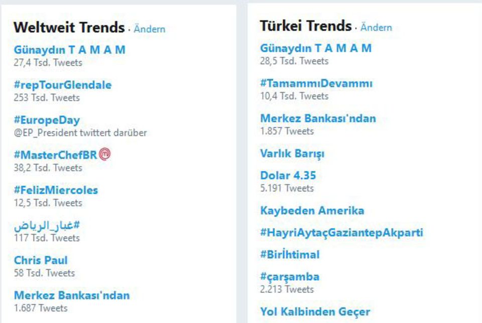Viewport: 482px width, 323px height.
Task: Select the Varlık Barışı trend
Action: [292, 153]
